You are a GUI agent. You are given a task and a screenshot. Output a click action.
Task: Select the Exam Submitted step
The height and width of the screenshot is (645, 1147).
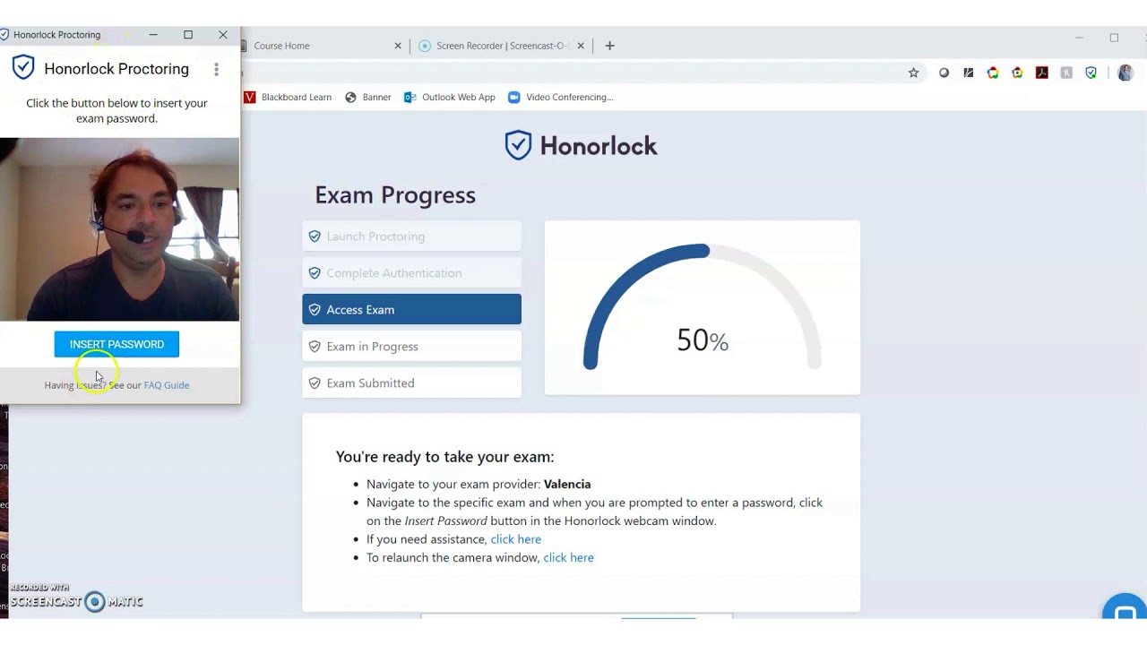point(411,383)
